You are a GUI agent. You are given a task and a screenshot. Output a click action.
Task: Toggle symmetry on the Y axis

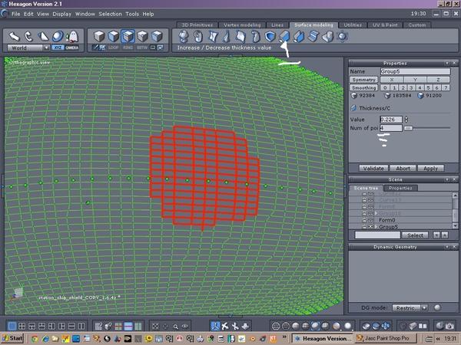tap(415, 80)
